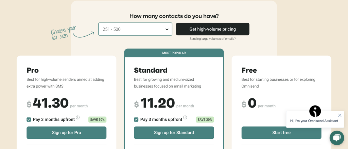Uncheck Pay 3 months upfront for Pro
This screenshot has width=348, height=149.
pos(29,119)
